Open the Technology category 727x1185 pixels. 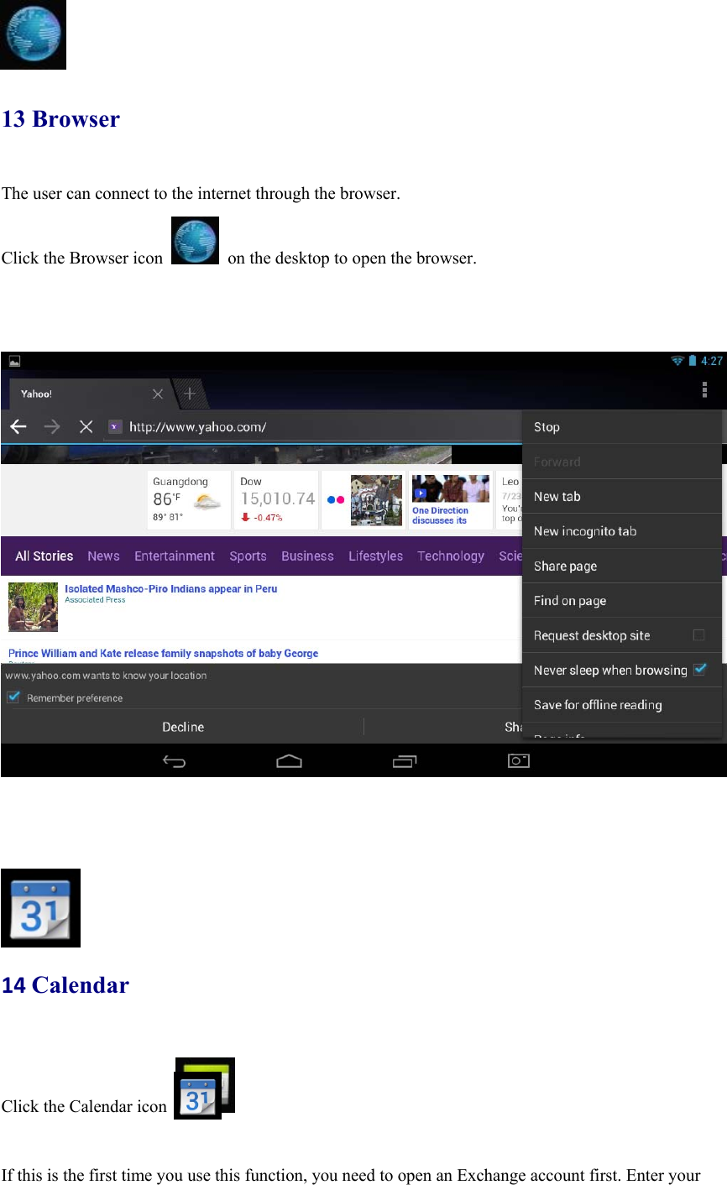coord(451,556)
